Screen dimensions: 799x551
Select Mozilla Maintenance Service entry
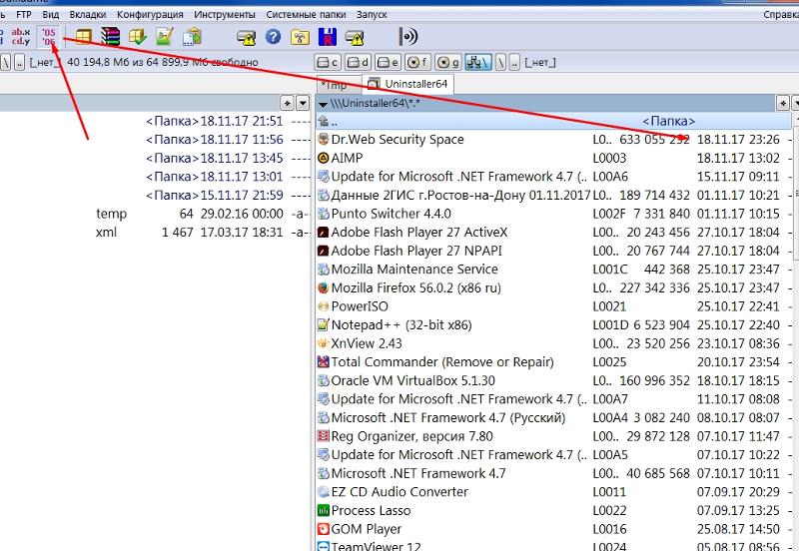[x=553, y=269]
